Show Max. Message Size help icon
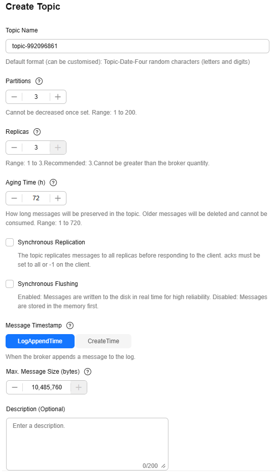The image size is (276, 472). [88, 372]
